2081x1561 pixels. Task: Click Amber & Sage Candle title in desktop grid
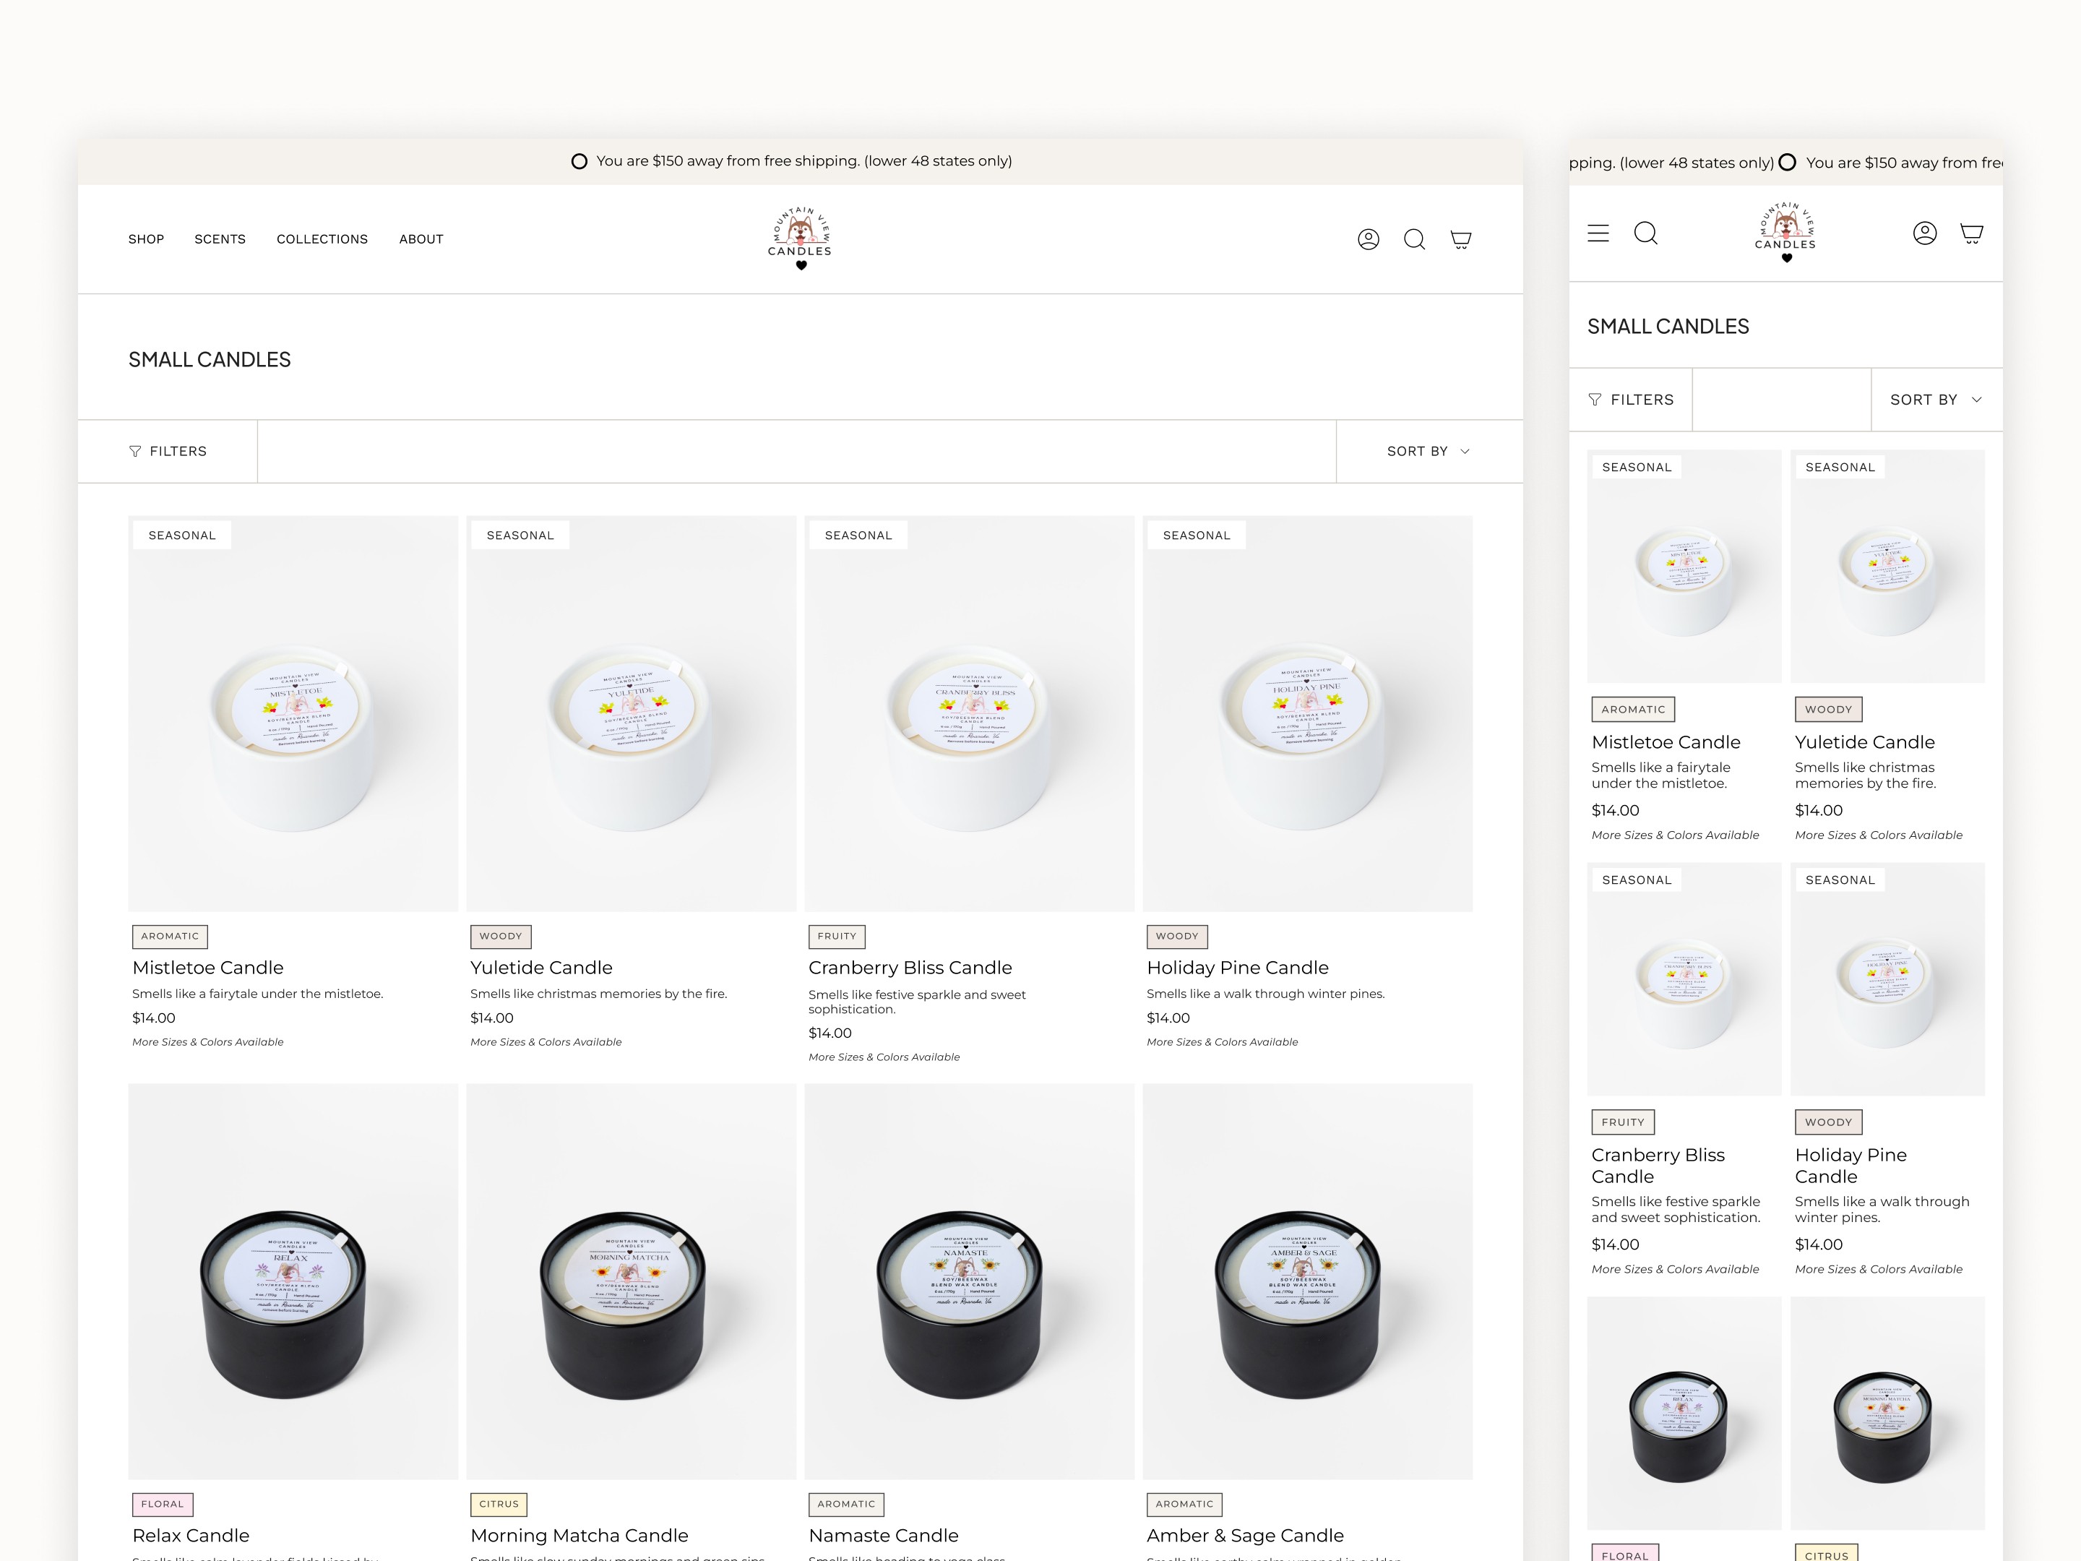click(1245, 1536)
